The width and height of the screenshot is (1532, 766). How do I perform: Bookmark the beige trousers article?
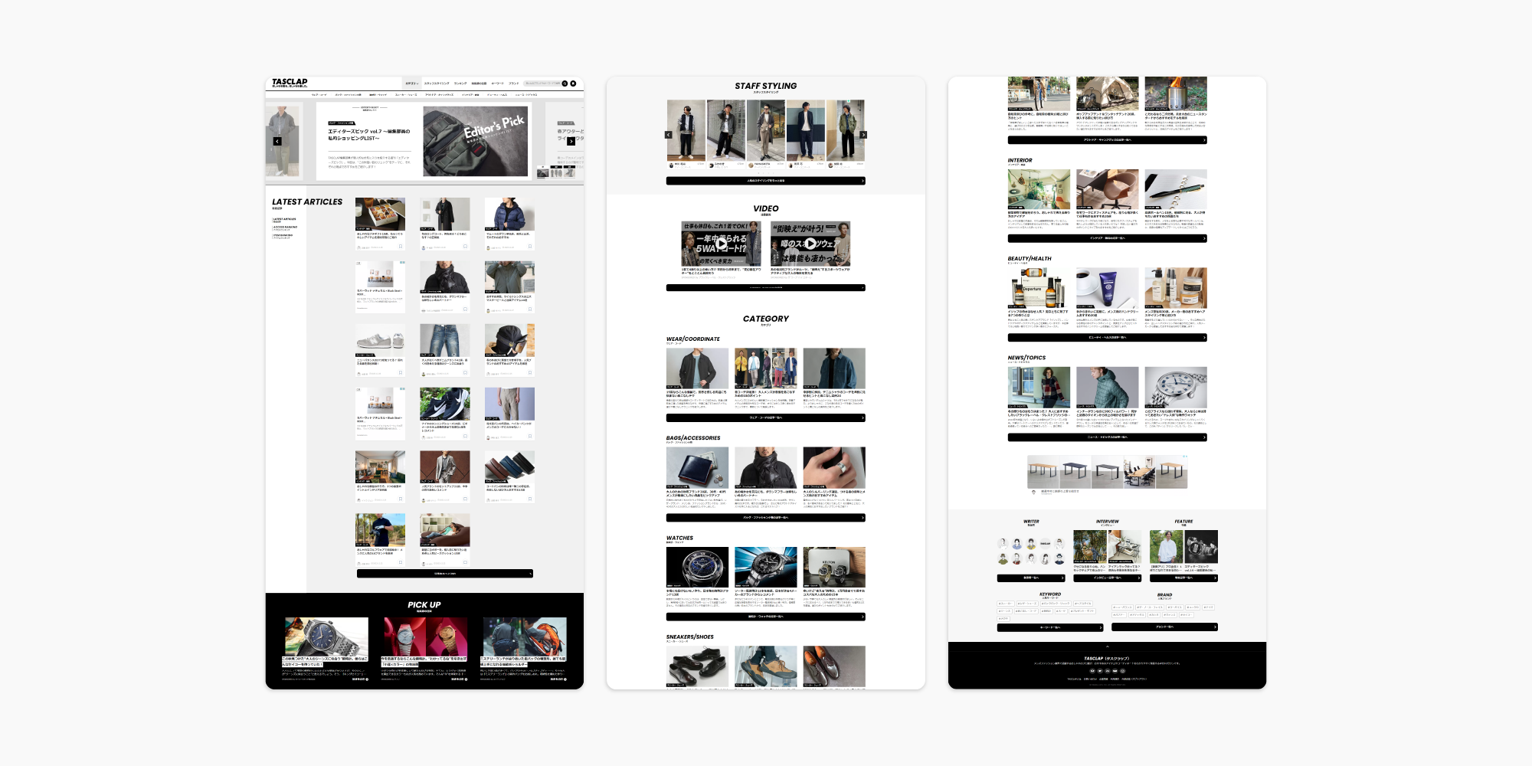(x=530, y=437)
